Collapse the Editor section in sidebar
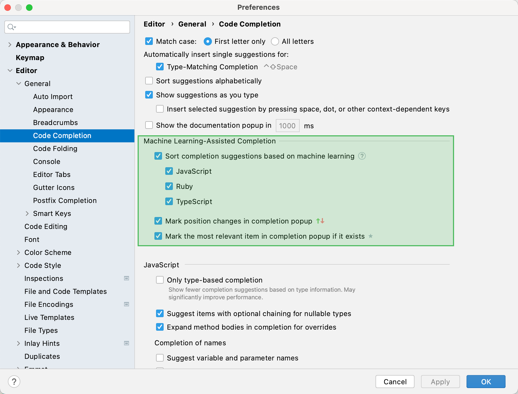Screen dimensions: 518x394 [x=10, y=70]
